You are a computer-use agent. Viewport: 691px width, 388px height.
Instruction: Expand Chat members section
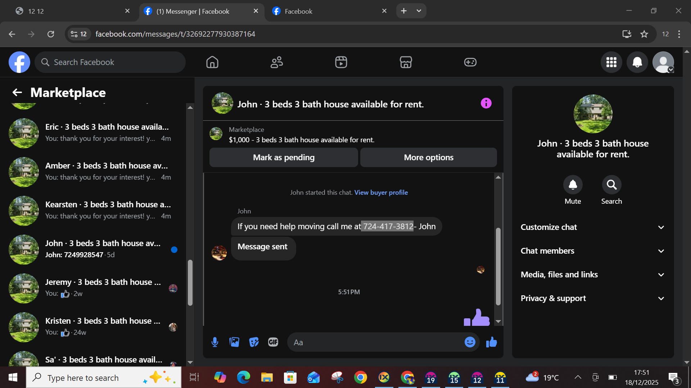[593, 251]
